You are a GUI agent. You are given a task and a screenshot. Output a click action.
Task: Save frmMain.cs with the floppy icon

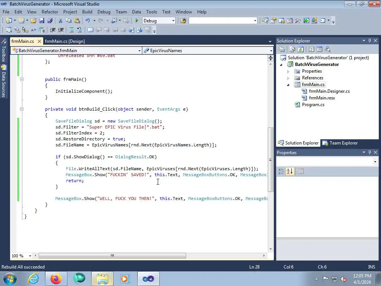tap(42, 21)
